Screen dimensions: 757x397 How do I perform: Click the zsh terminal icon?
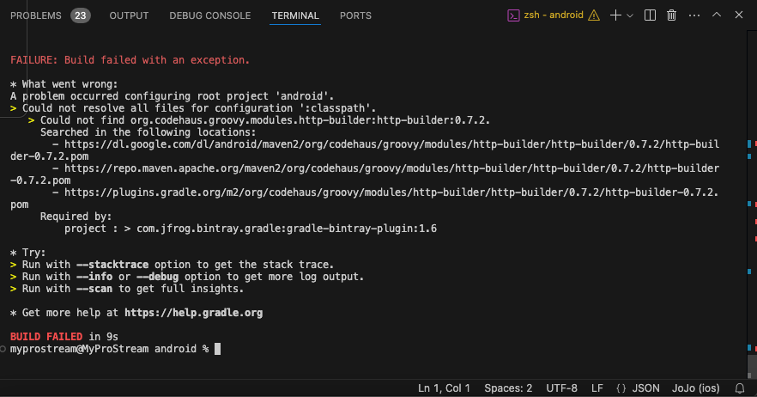(513, 15)
